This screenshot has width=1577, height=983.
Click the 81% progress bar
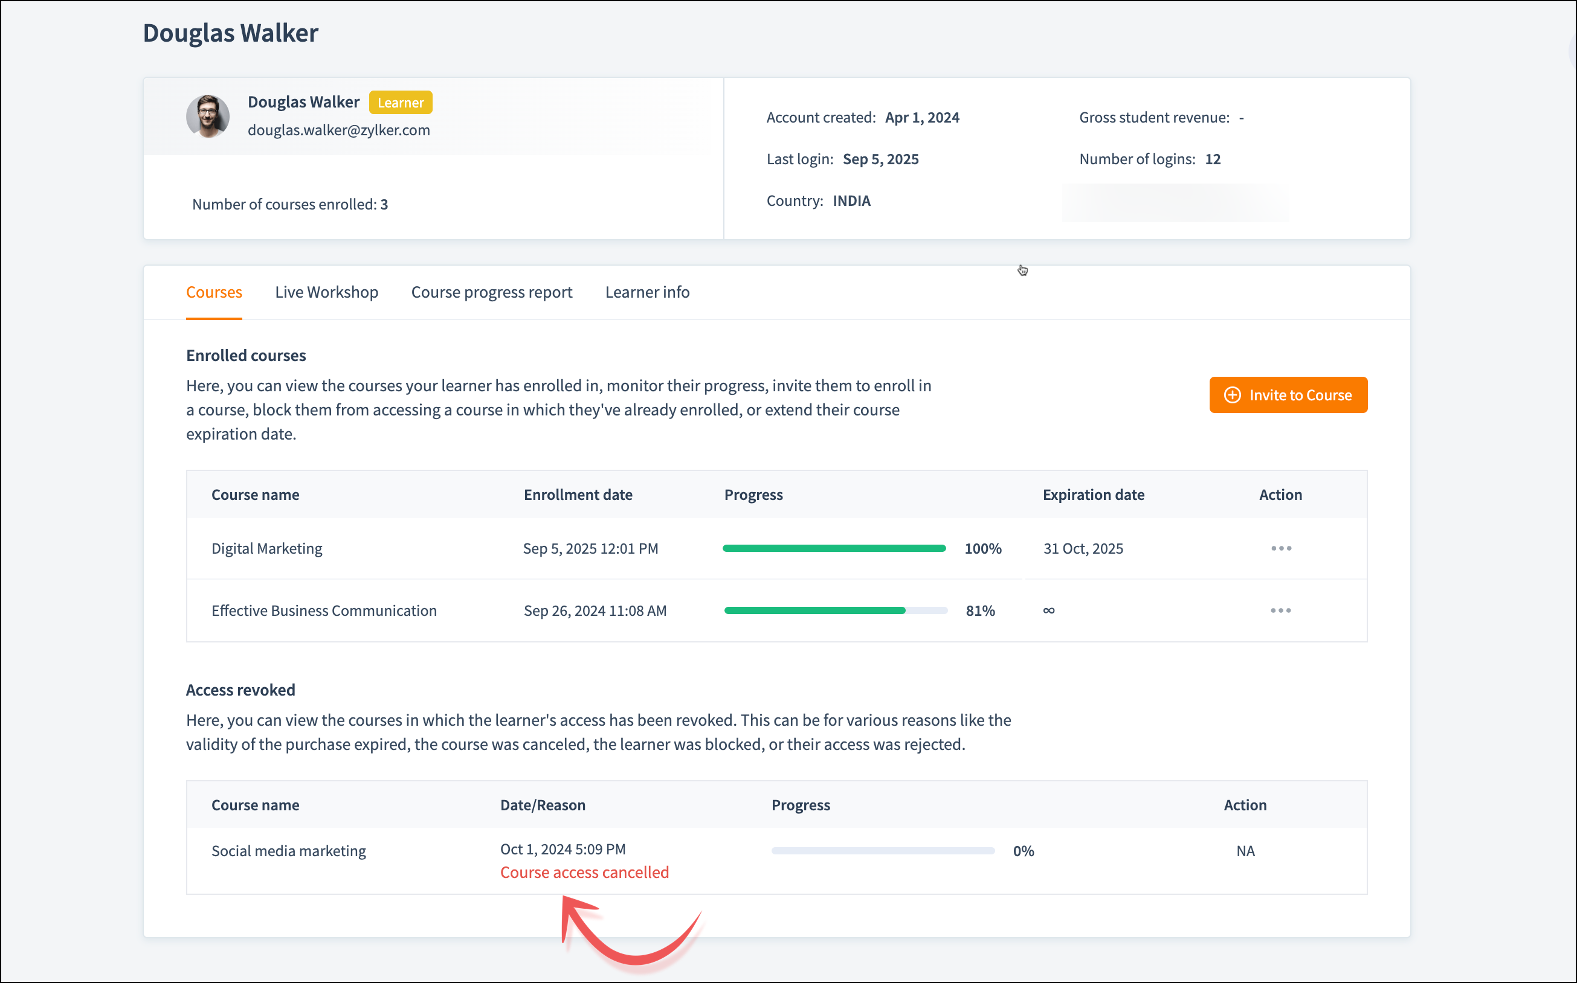pyautogui.click(x=836, y=610)
